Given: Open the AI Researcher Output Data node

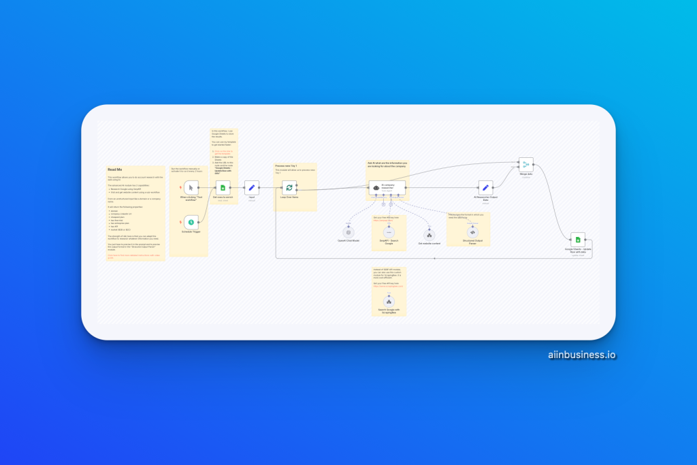Looking at the screenshot, I should 485,187.
